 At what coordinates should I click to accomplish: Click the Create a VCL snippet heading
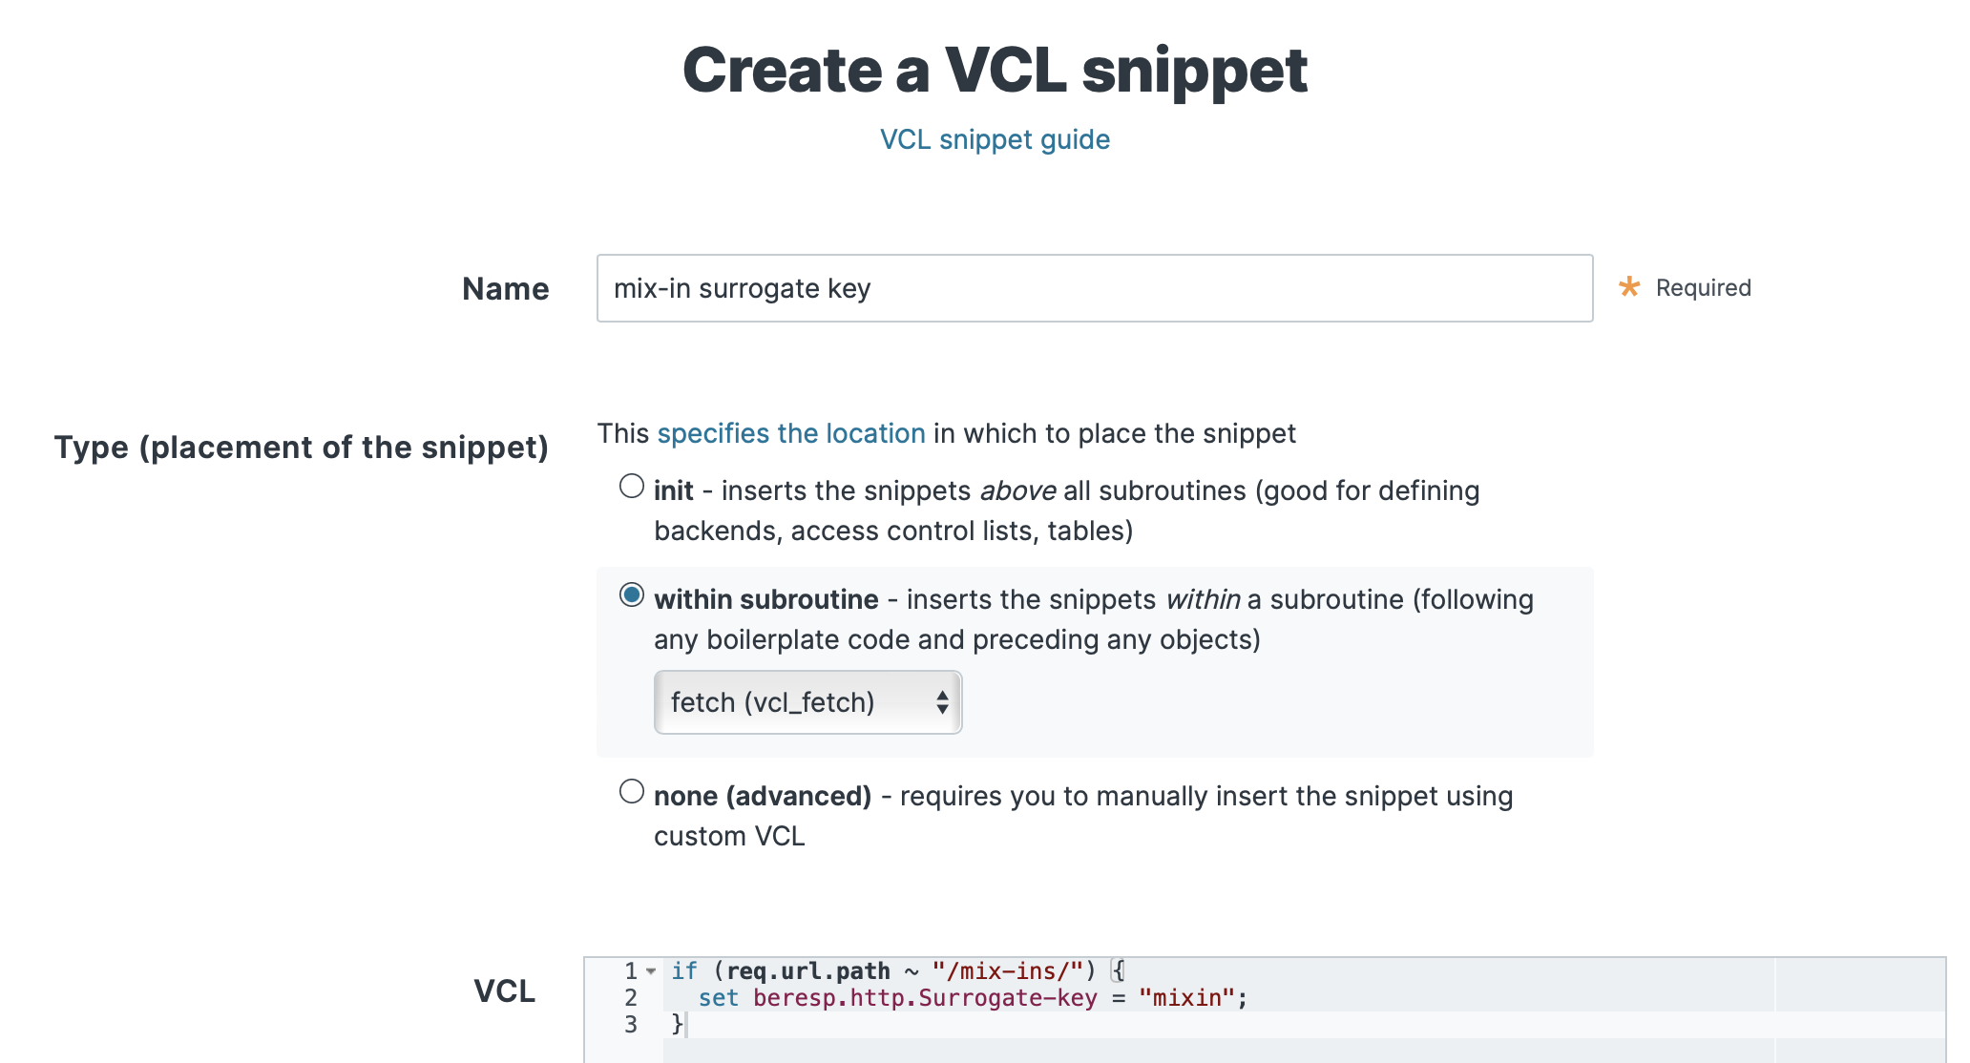[996, 70]
